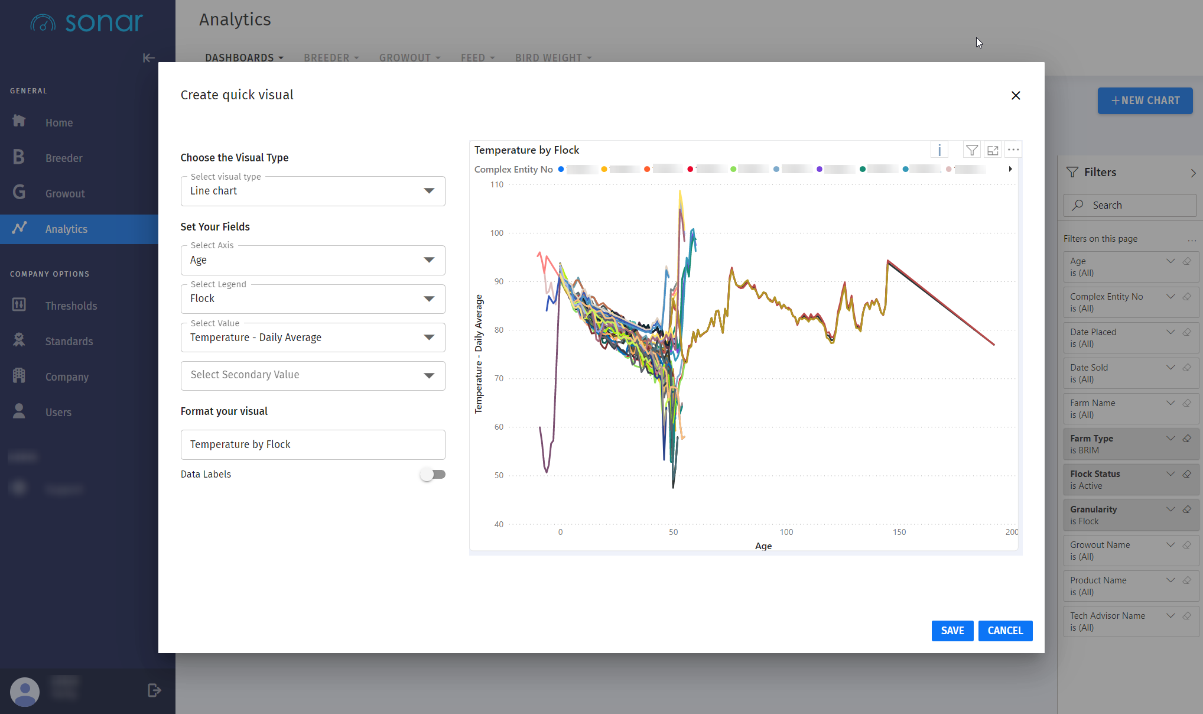Viewport: 1203px width, 714px height.
Task: Click the red legend dot in chart legend
Action: tap(690, 169)
